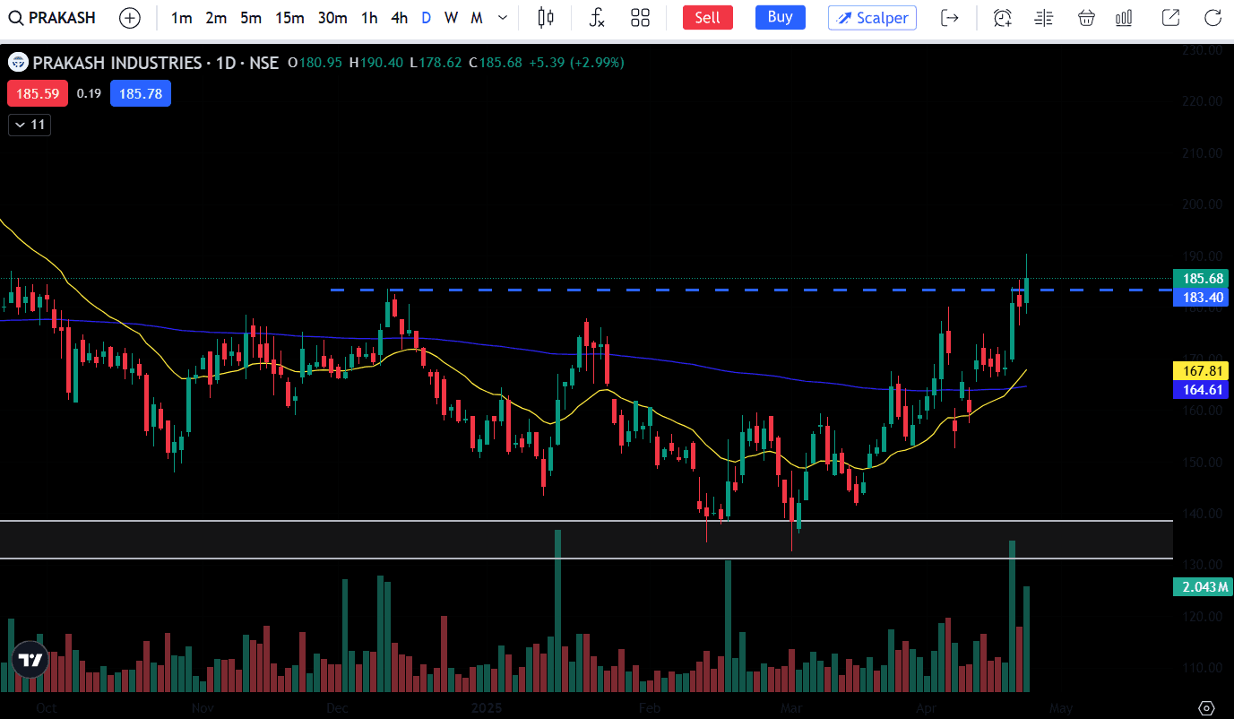
Task: Create an alert with the clock icon
Action: [x=1003, y=18]
